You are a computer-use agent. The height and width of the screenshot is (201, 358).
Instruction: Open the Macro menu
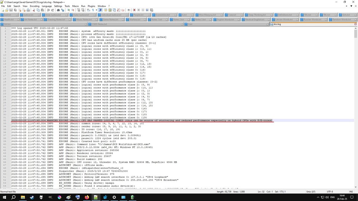tap(75, 6)
